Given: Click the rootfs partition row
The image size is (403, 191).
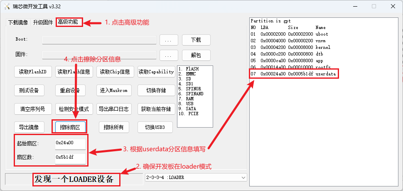Looking at the screenshot, I should (290, 67).
